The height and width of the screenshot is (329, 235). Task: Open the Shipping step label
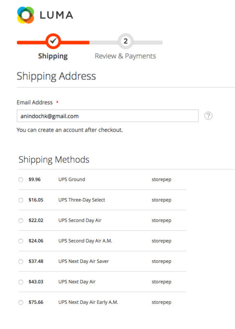point(53,56)
